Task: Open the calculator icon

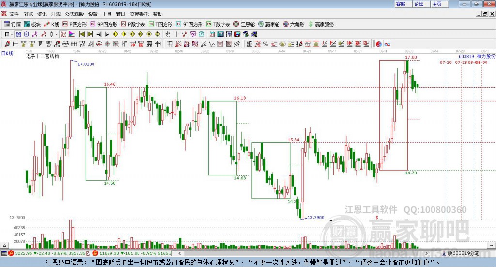Action: tap(221, 34)
